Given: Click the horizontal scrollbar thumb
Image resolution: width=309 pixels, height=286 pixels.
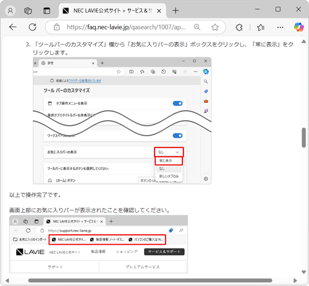Looking at the screenshot, I should pos(150,280).
